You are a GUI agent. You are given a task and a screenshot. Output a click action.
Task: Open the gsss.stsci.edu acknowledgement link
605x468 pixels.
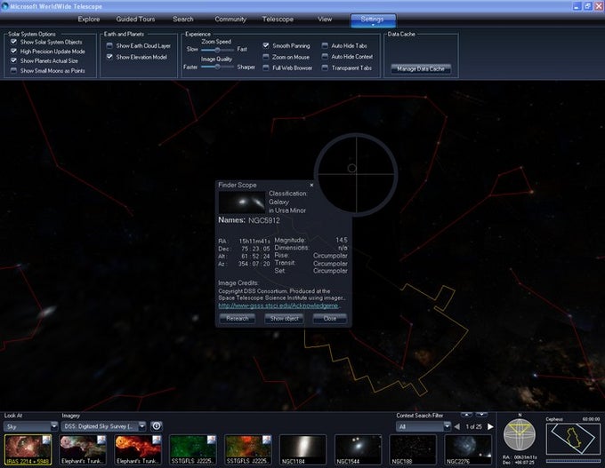pos(278,305)
